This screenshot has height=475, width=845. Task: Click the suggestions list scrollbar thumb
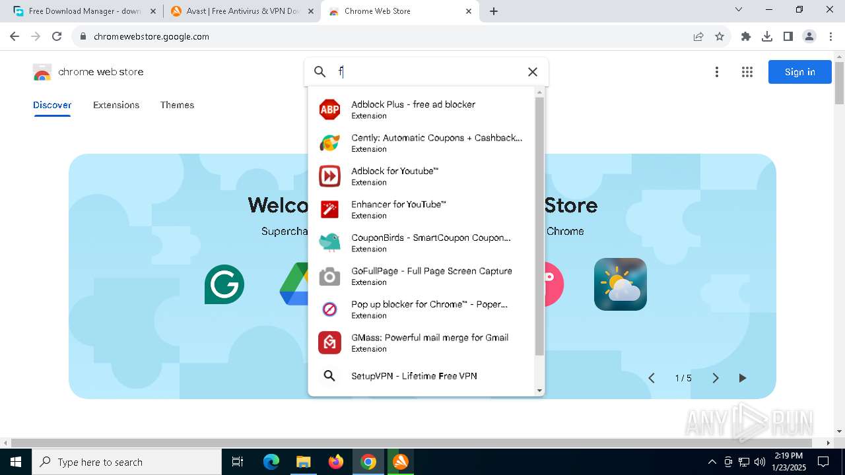tap(539, 226)
